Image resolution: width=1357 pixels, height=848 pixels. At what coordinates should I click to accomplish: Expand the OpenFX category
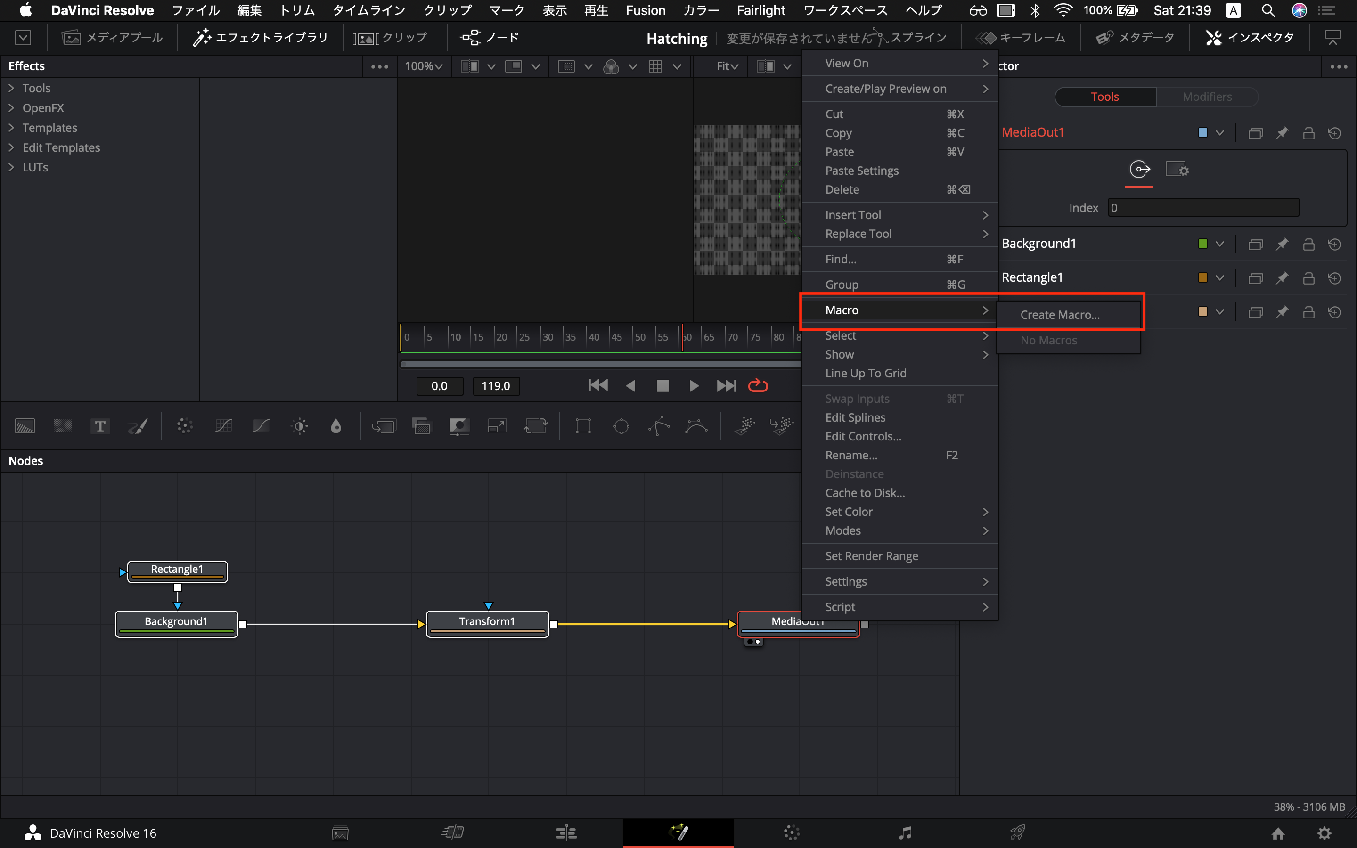pyautogui.click(x=11, y=108)
